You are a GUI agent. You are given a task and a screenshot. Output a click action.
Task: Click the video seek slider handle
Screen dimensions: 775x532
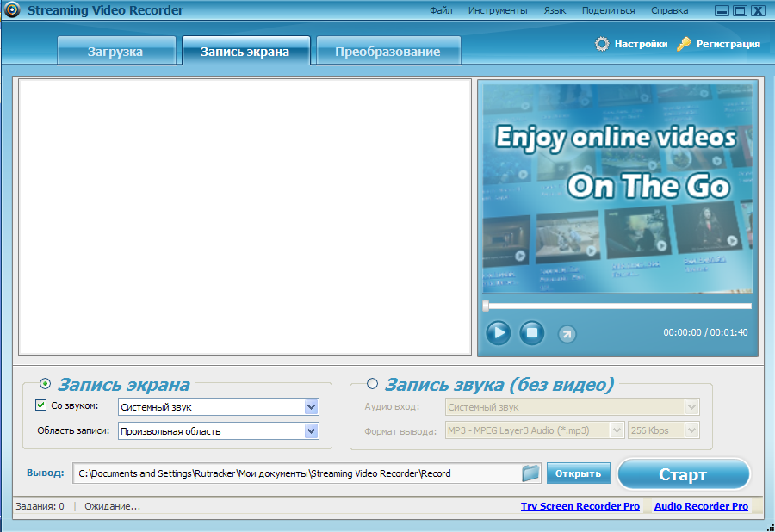[x=486, y=306]
